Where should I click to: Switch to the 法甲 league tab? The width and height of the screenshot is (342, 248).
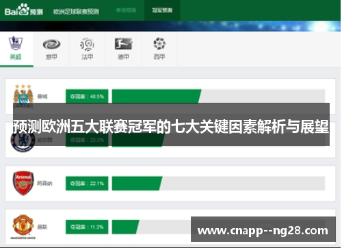[88, 57]
